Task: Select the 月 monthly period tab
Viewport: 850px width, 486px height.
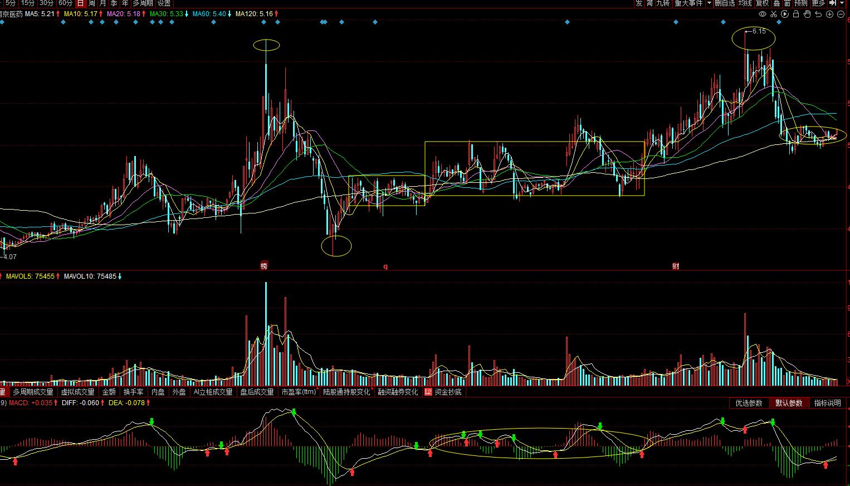Action: pyautogui.click(x=103, y=3)
